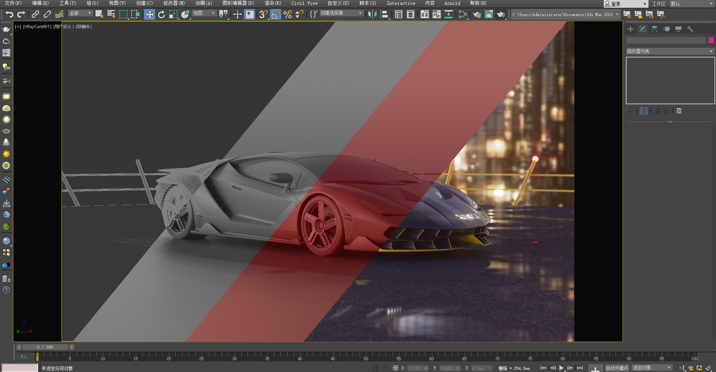
Task: Toggle the Angle Snap button
Action: pyautogui.click(x=275, y=15)
